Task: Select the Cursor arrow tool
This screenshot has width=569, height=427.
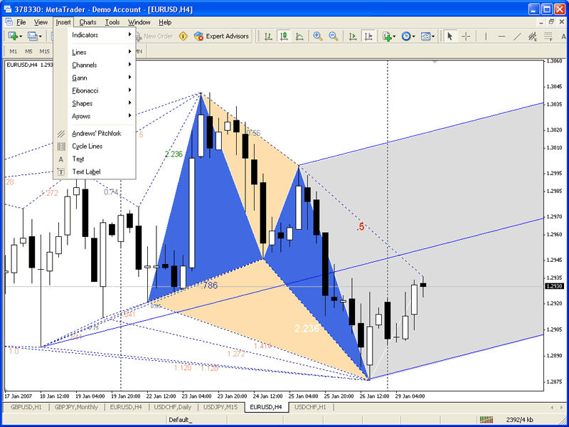Action: pos(450,36)
